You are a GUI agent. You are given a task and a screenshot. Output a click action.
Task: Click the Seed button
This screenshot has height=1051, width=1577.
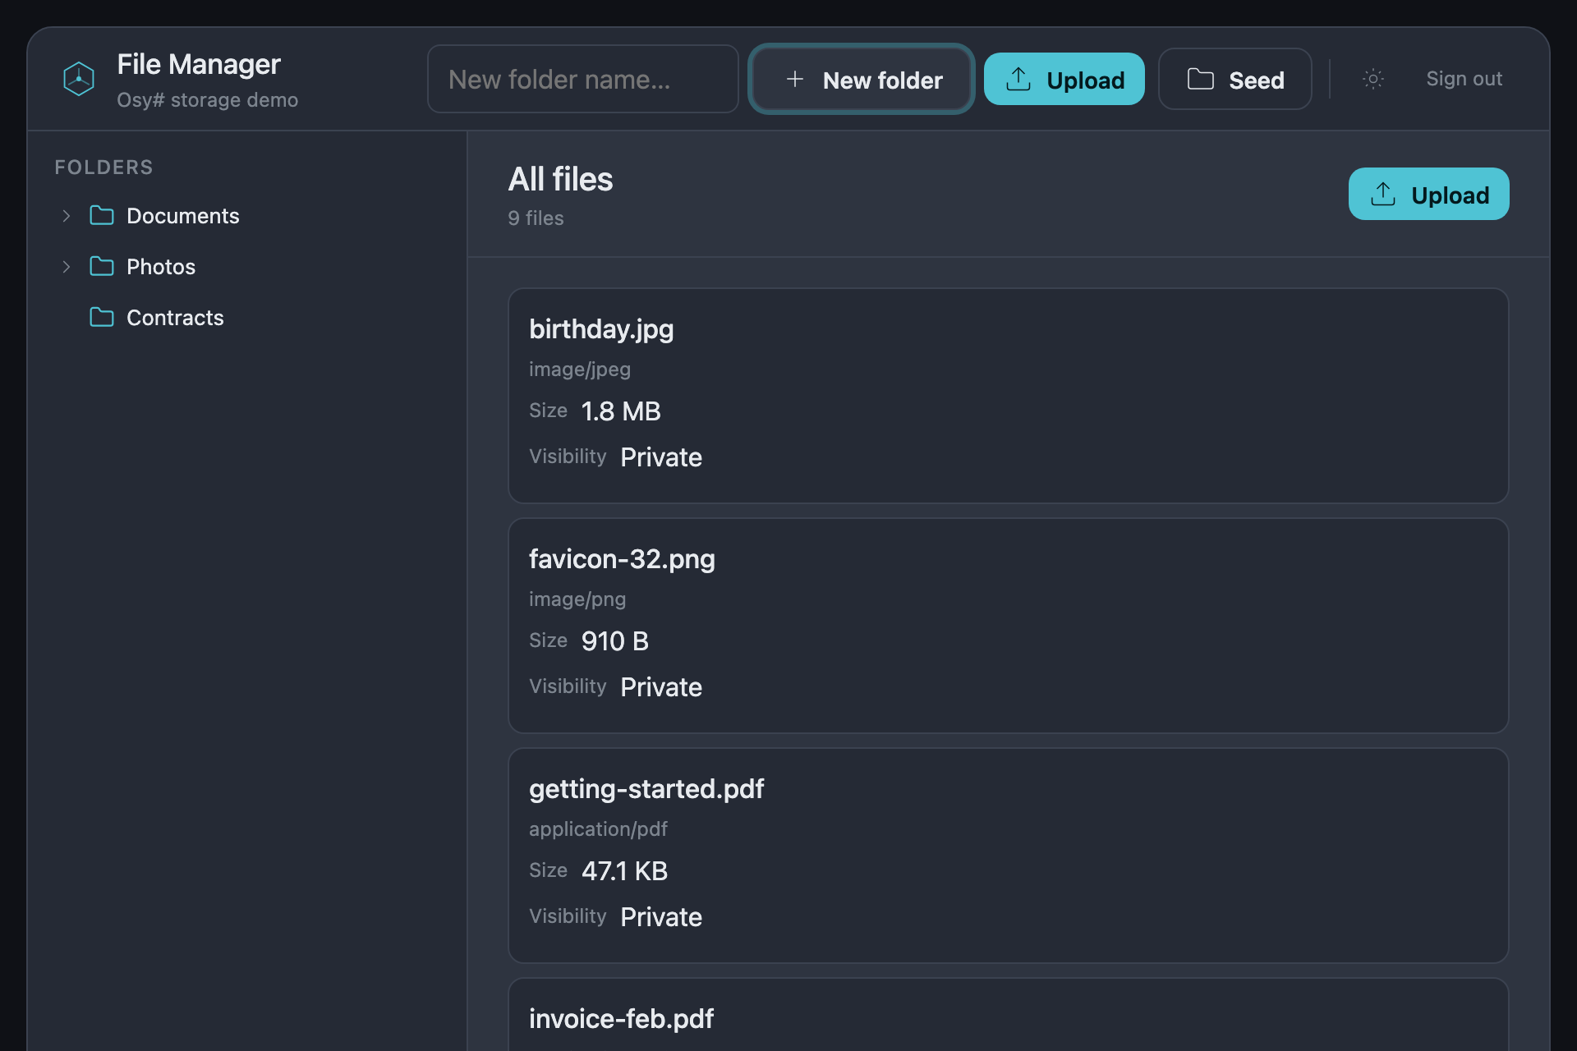1235,79
